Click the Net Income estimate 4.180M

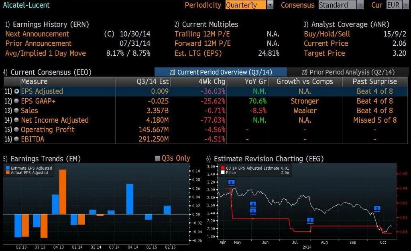pos(157,120)
